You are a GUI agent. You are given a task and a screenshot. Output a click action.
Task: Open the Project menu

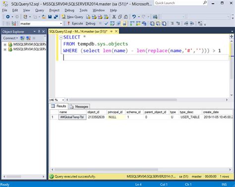[x=55, y=10]
